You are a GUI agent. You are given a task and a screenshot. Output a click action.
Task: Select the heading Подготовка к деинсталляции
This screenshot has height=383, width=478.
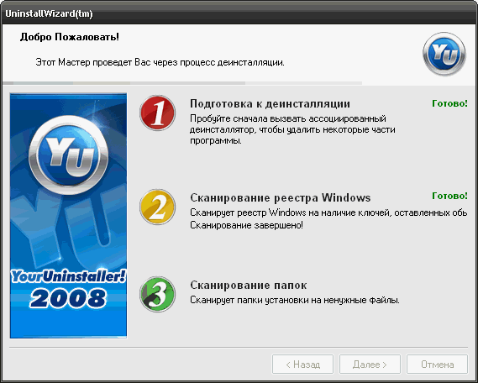[271, 103]
